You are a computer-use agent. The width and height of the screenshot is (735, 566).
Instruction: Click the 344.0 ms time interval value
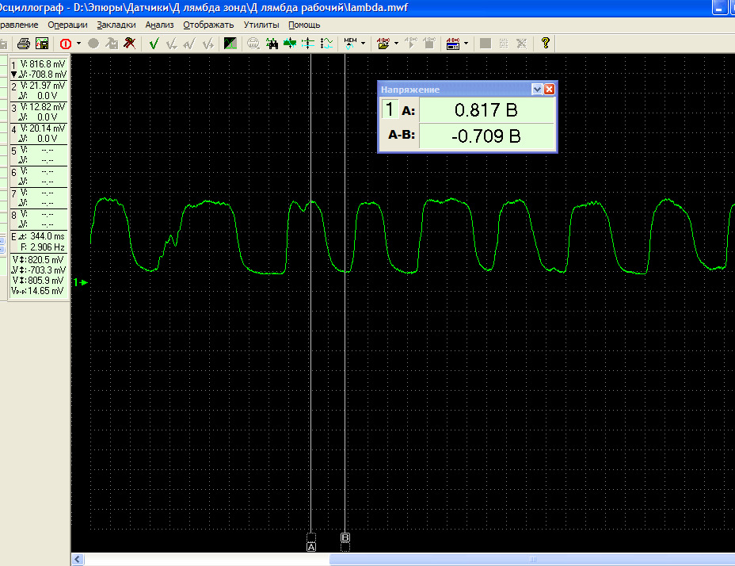click(48, 236)
